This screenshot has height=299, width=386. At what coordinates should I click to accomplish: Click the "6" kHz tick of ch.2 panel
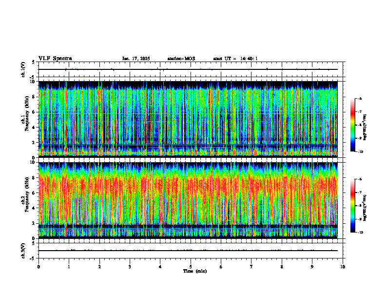[x=34, y=193]
